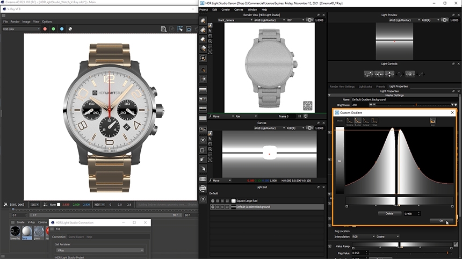Toggle solo for Square Large Rad light
Image resolution: width=462 pixels, height=259 pixels.
click(x=218, y=201)
